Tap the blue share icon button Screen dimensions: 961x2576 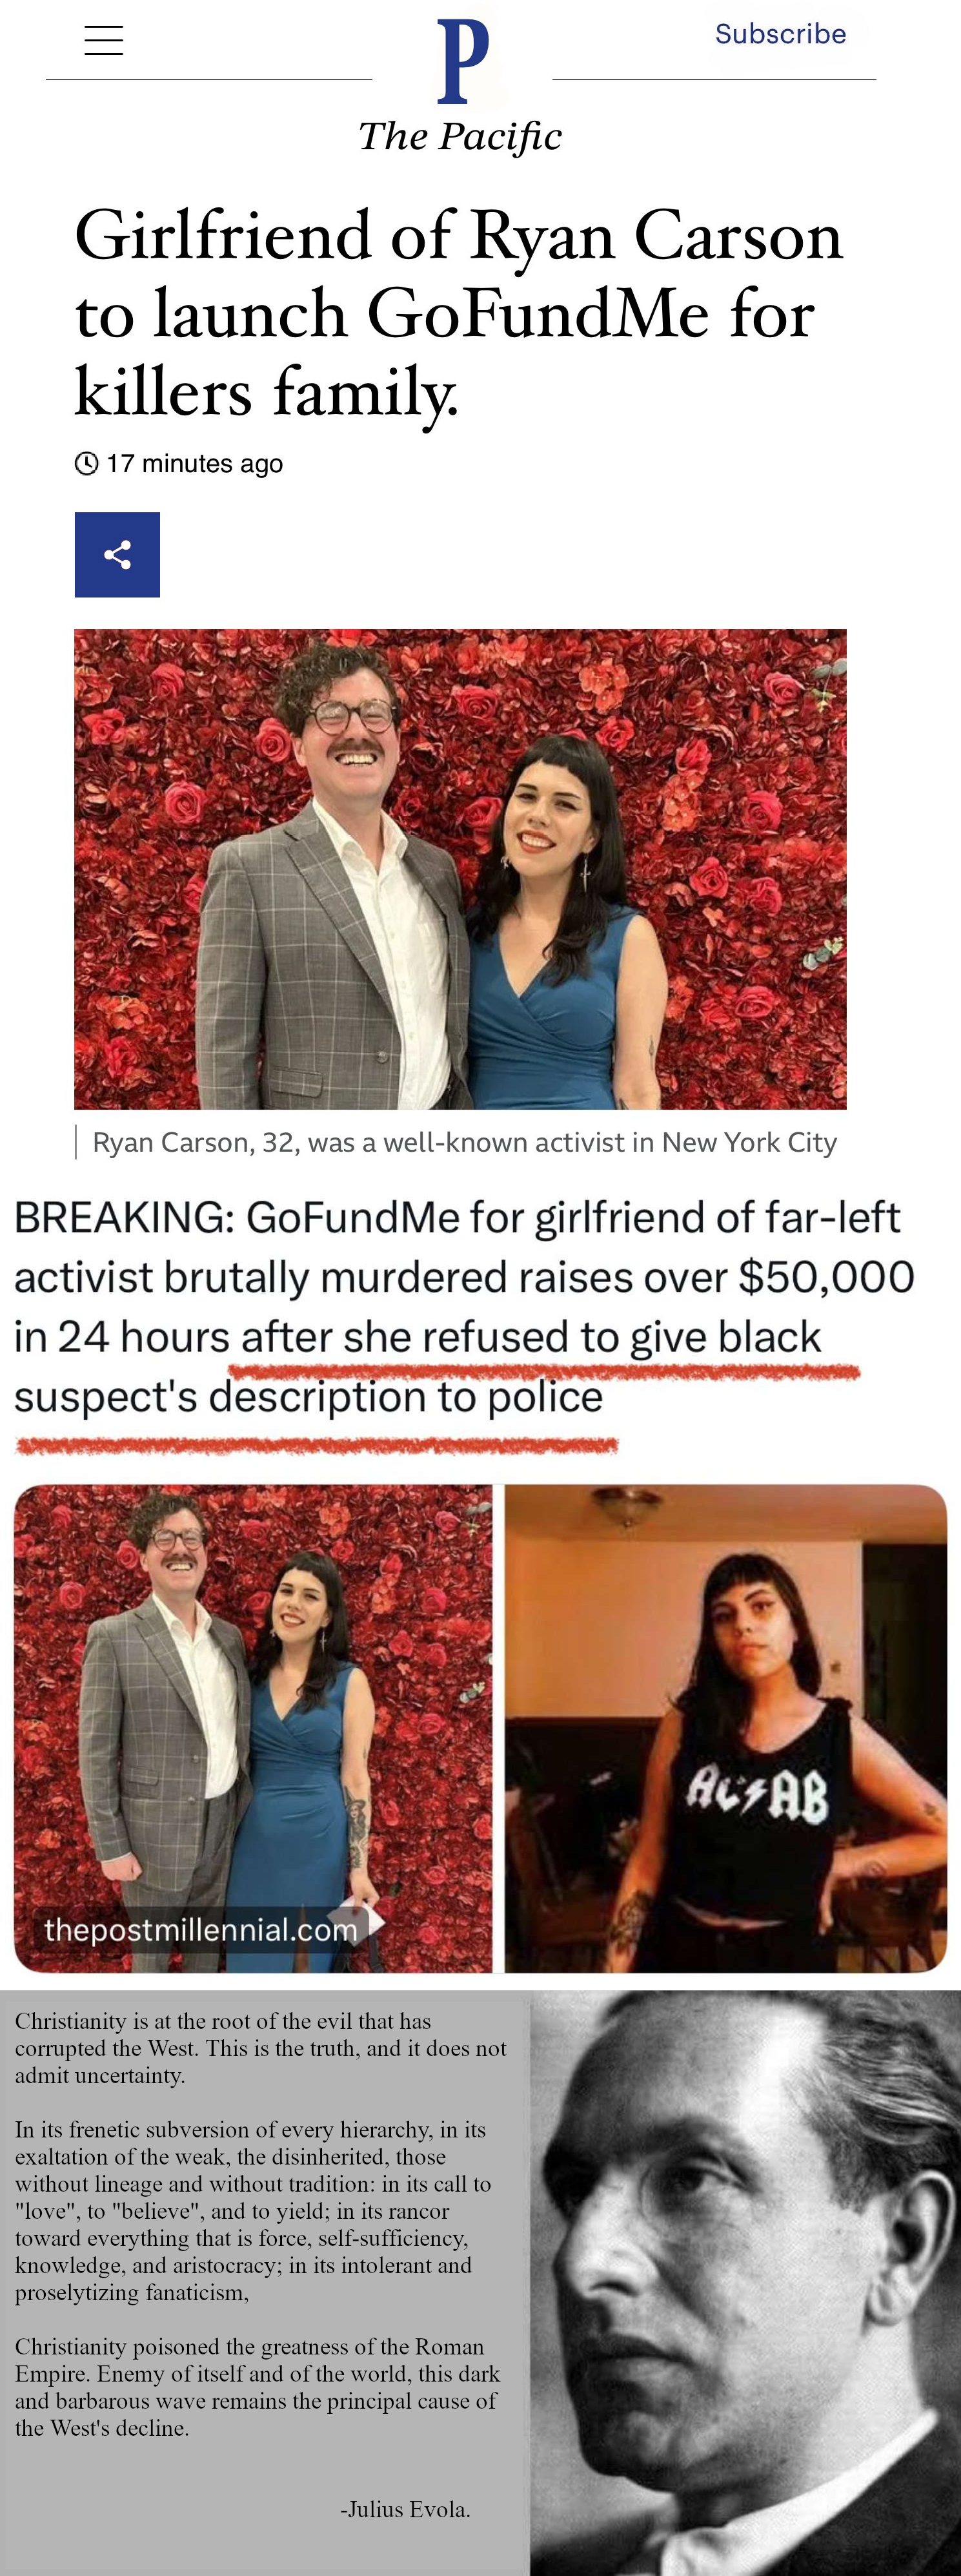[x=117, y=555]
